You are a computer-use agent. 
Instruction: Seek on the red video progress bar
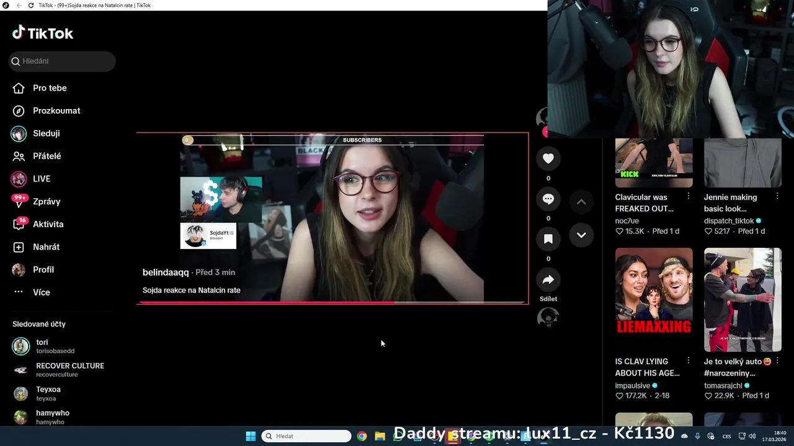(x=332, y=302)
